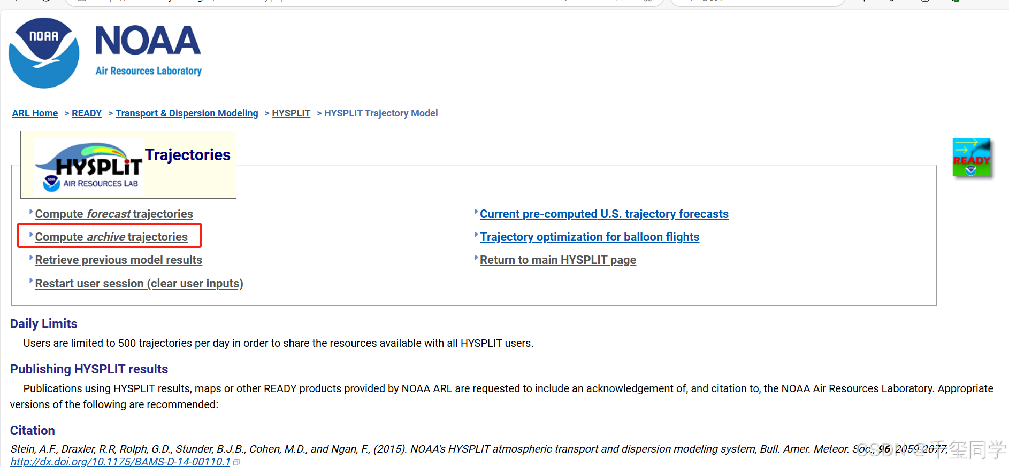
Task: Open READY via the green READY badge
Action: [x=972, y=157]
